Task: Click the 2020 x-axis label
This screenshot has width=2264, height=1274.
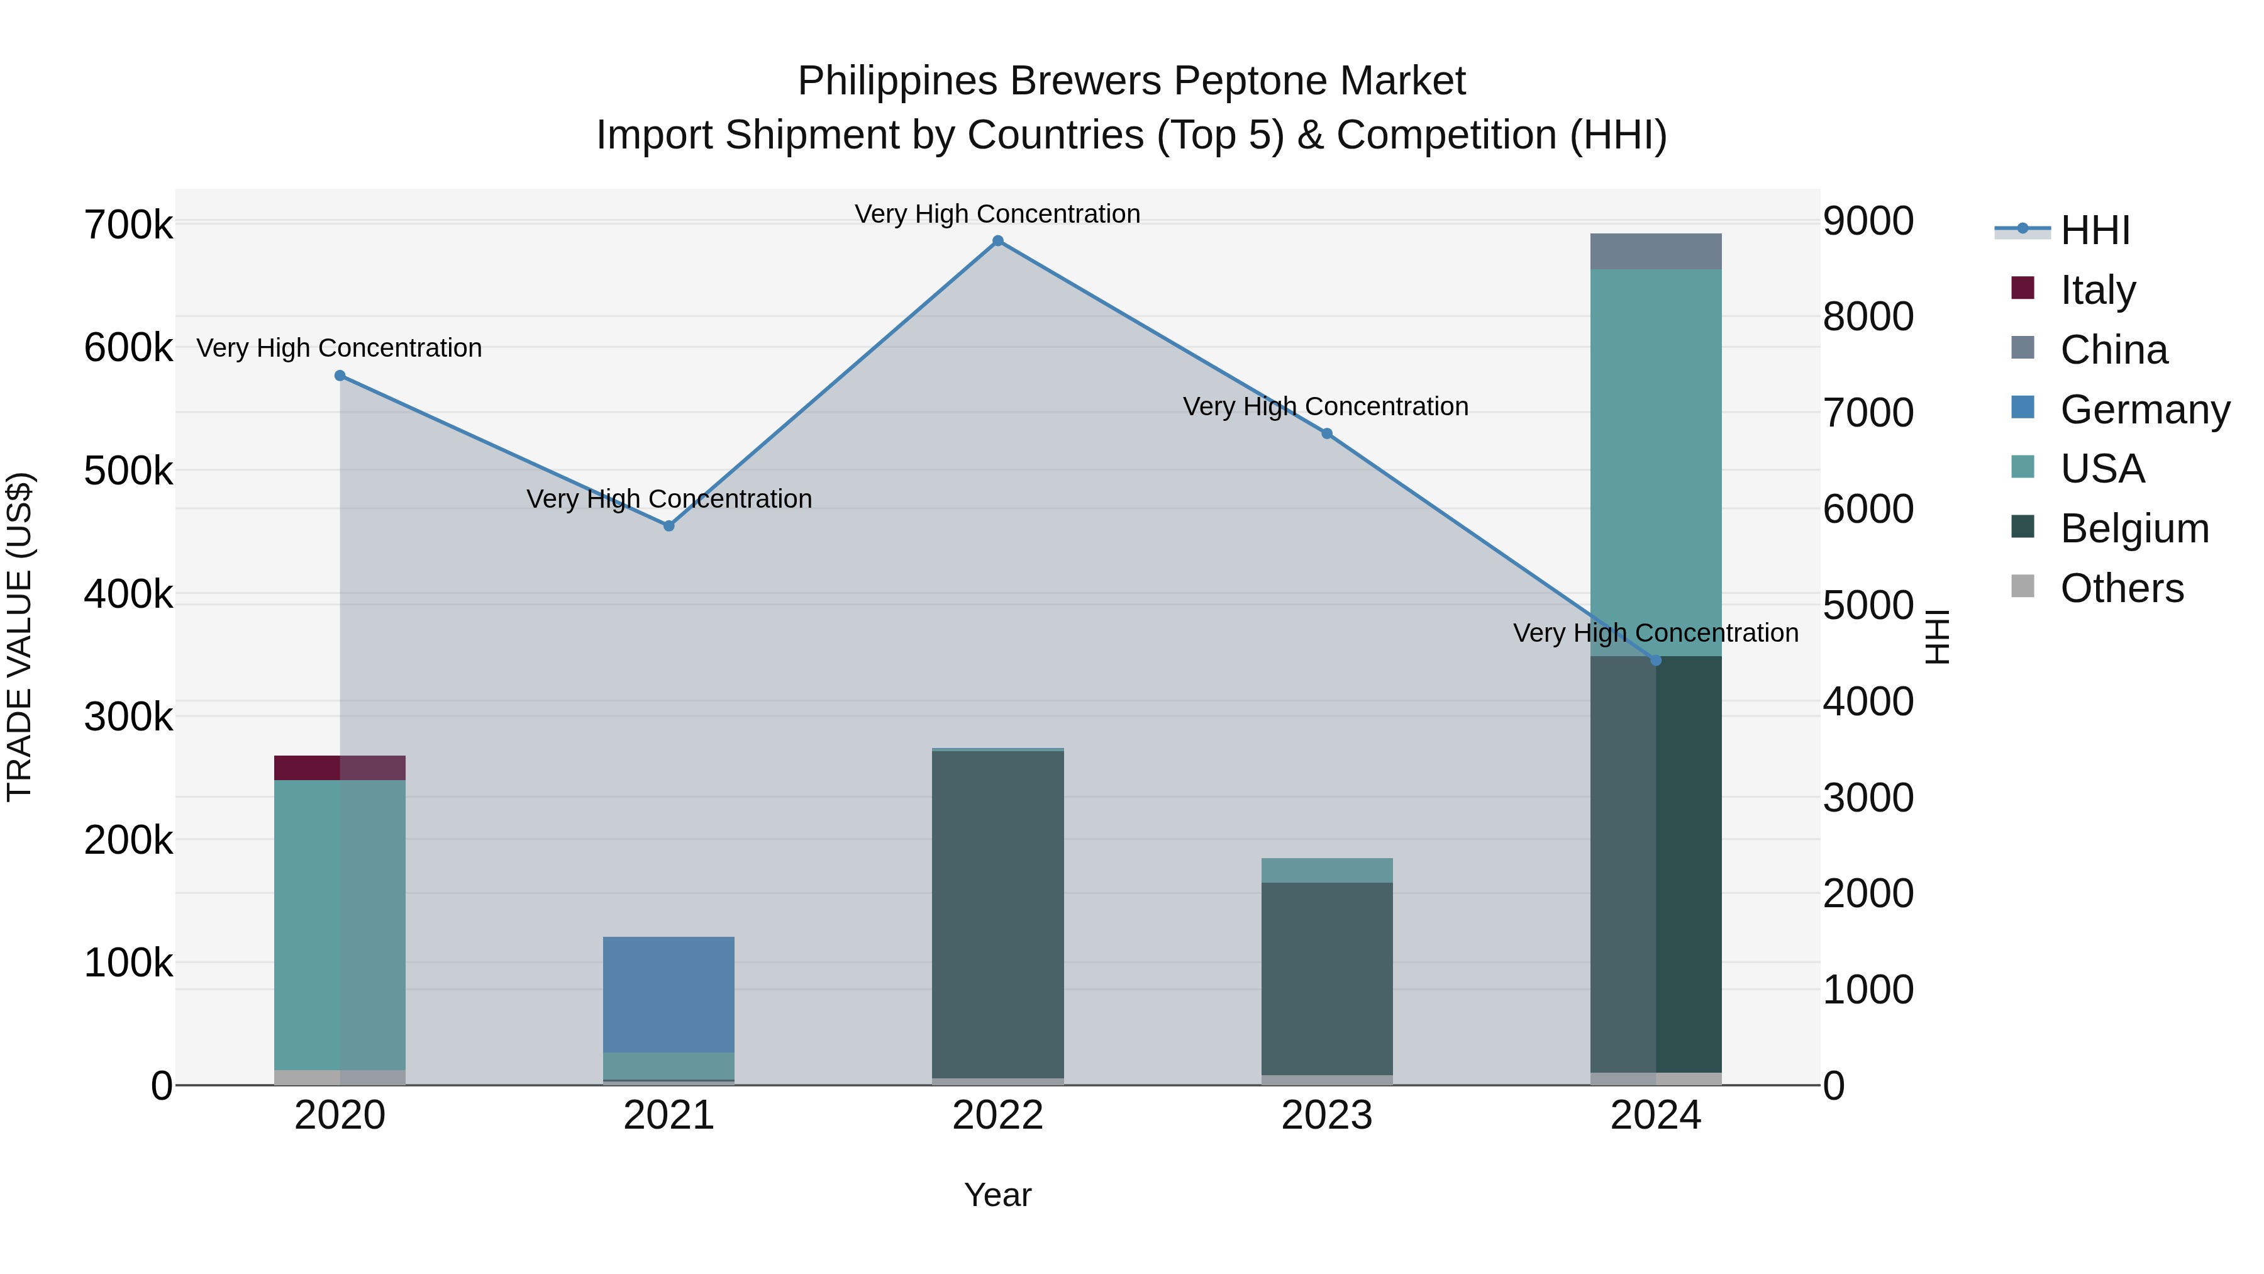Action: pyautogui.click(x=340, y=1115)
